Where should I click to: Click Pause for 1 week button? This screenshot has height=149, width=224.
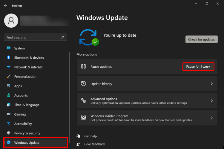pyautogui.click(x=198, y=66)
